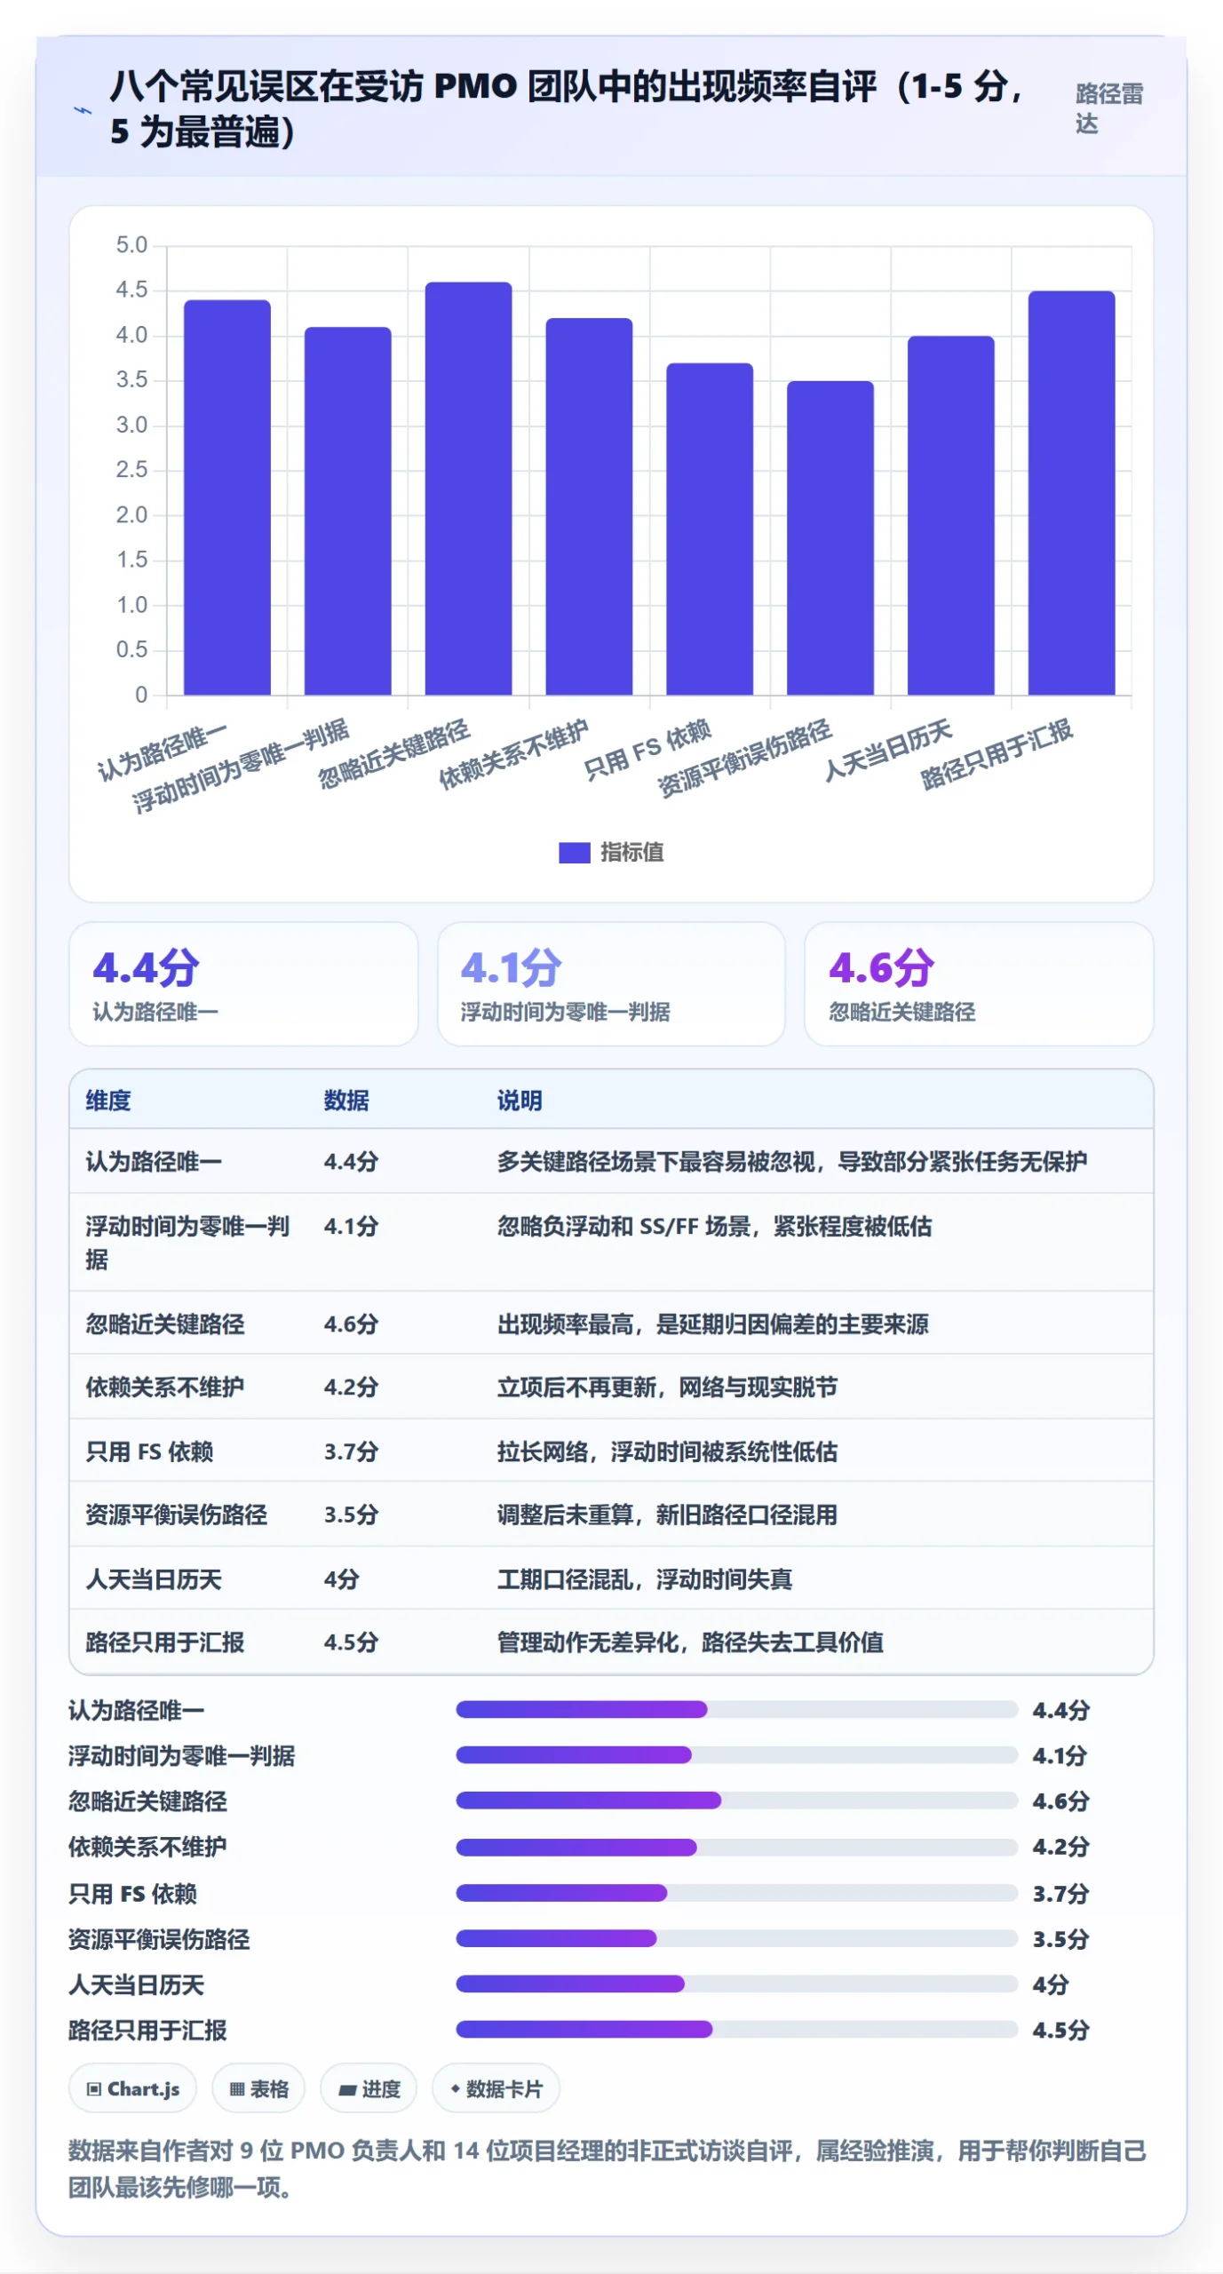Image resolution: width=1223 pixels, height=2274 pixels.
Task: Click progress label 浮动时间为零唯一判据
Action: [181, 1756]
